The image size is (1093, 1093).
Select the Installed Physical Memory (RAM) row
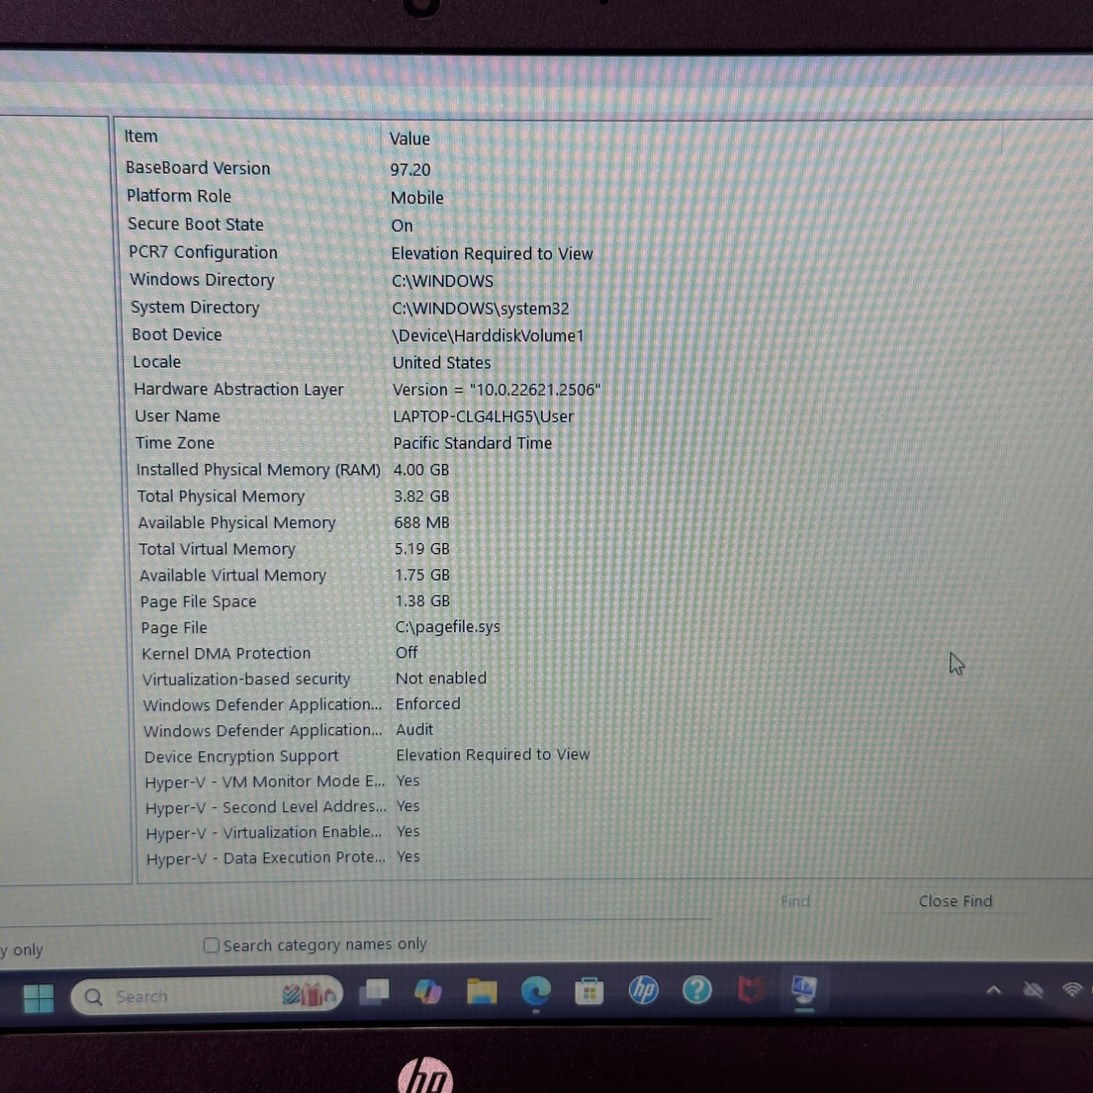[x=258, y=470]
